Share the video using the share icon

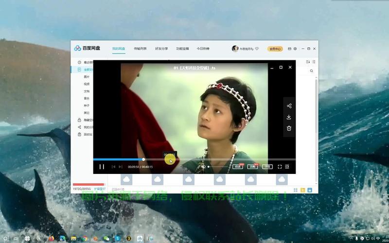pyautogui.click(x=289, y=106)
